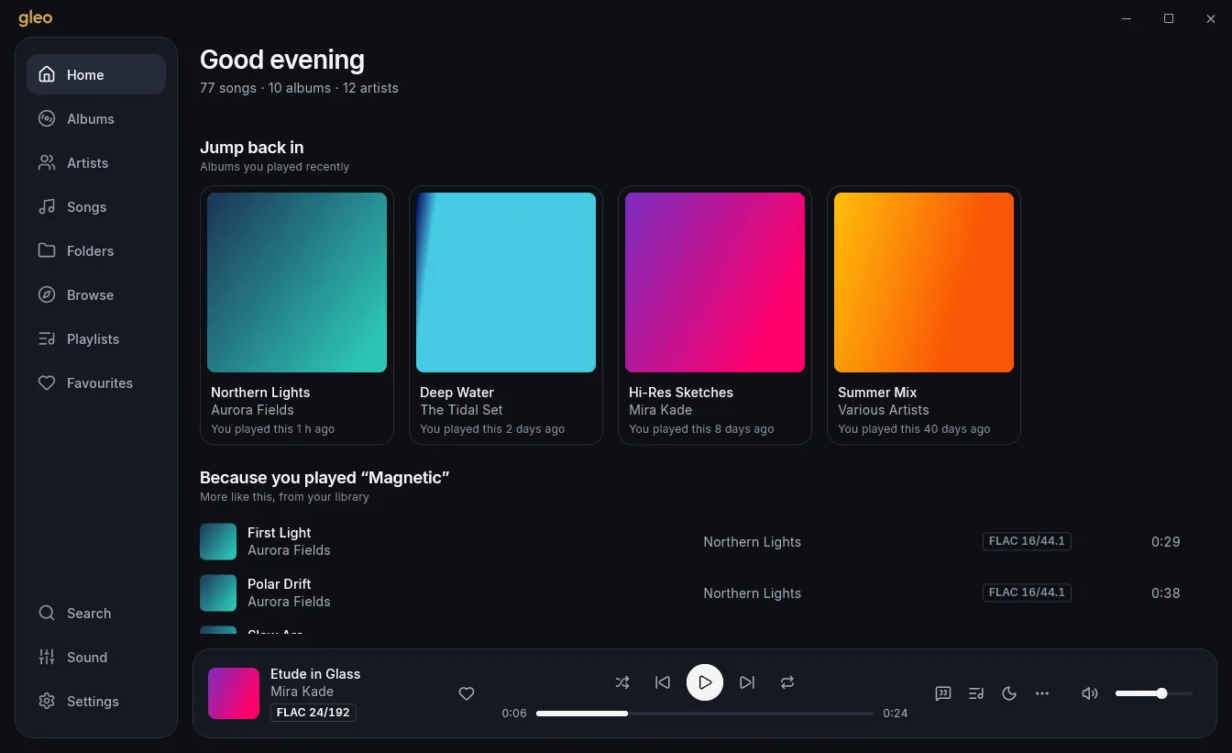Go to Home in sidebar
This screenshot has width=1232, height=753.
click(x=96, y=74)
